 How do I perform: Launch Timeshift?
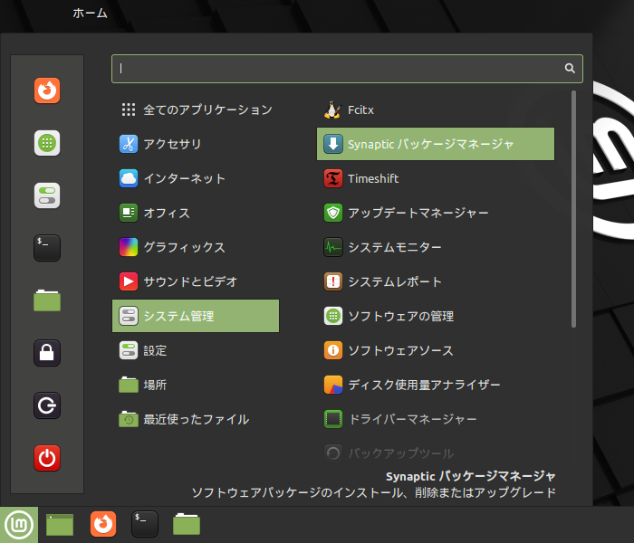436,178
